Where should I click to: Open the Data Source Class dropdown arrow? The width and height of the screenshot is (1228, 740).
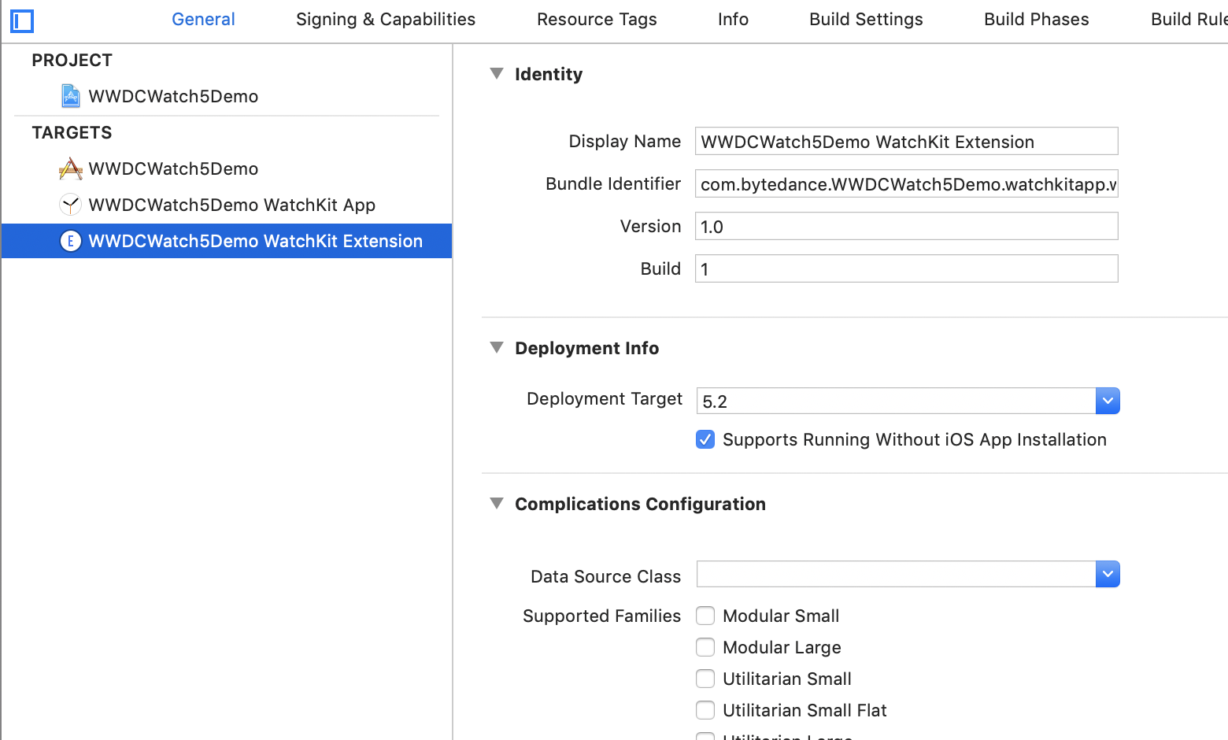tap(1108, 574)
